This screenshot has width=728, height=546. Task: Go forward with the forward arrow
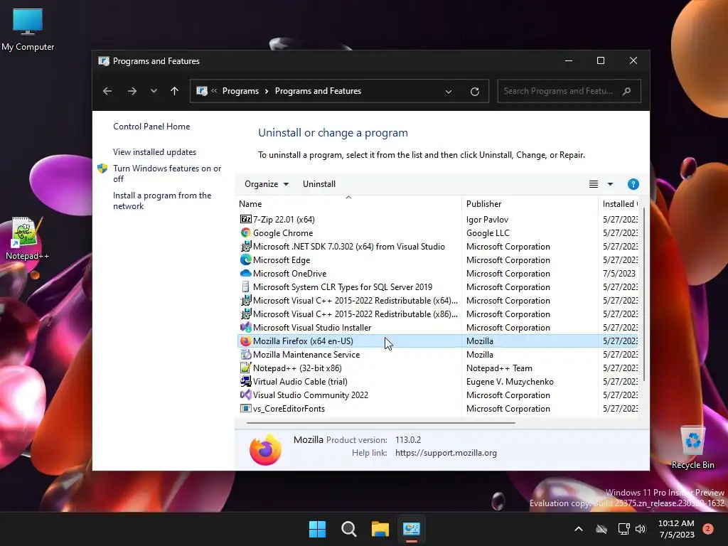[132, 91]
